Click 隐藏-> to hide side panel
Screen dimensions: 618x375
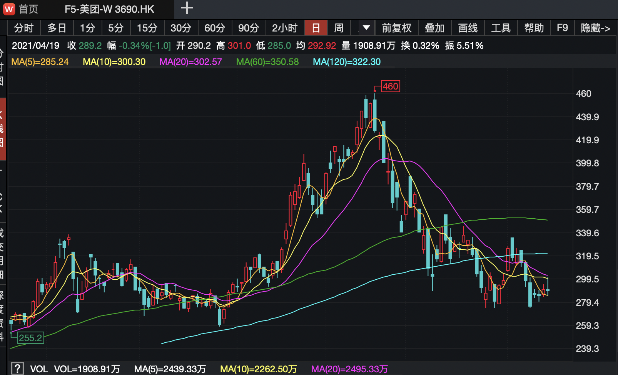tap(595, 28)
